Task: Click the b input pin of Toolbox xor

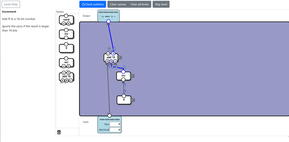Action: tap(68, 66)
